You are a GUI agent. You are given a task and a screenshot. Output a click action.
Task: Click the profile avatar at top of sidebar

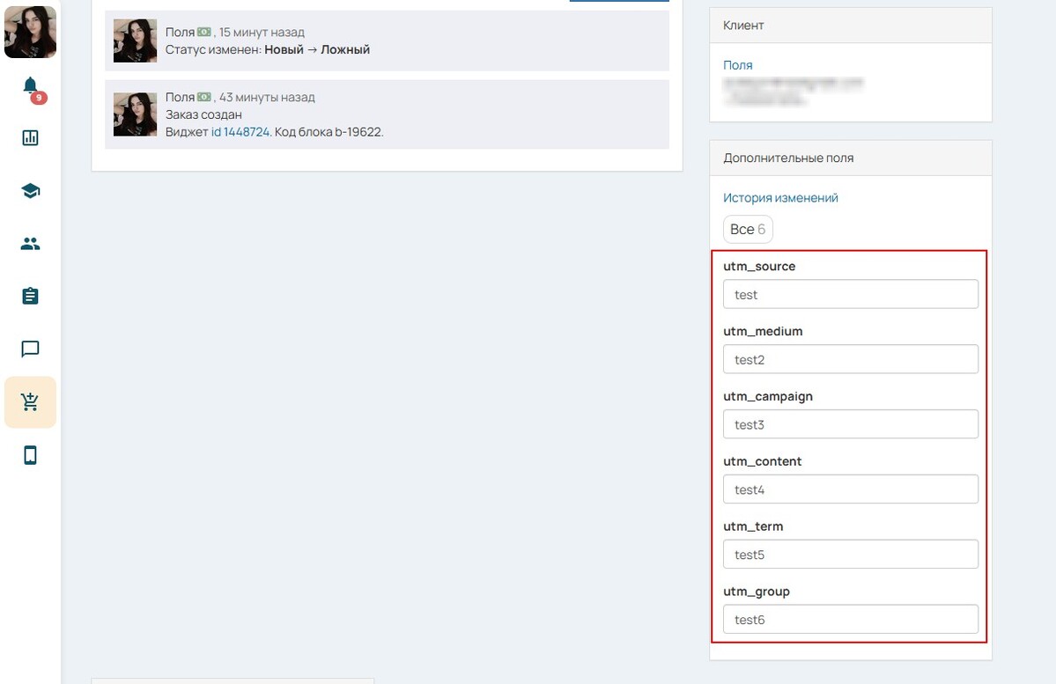(x=31, y=32)
